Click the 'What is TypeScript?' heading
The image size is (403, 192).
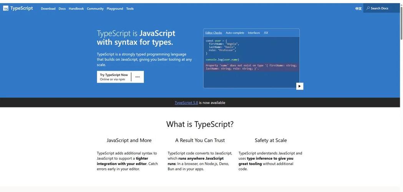(x=200, y=124)
